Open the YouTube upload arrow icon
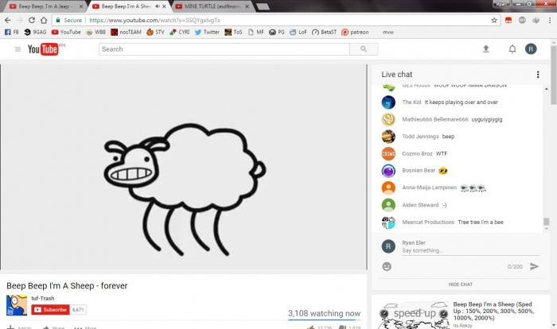The height and width of the screenshot is (329, 557). tap(486, 49)
